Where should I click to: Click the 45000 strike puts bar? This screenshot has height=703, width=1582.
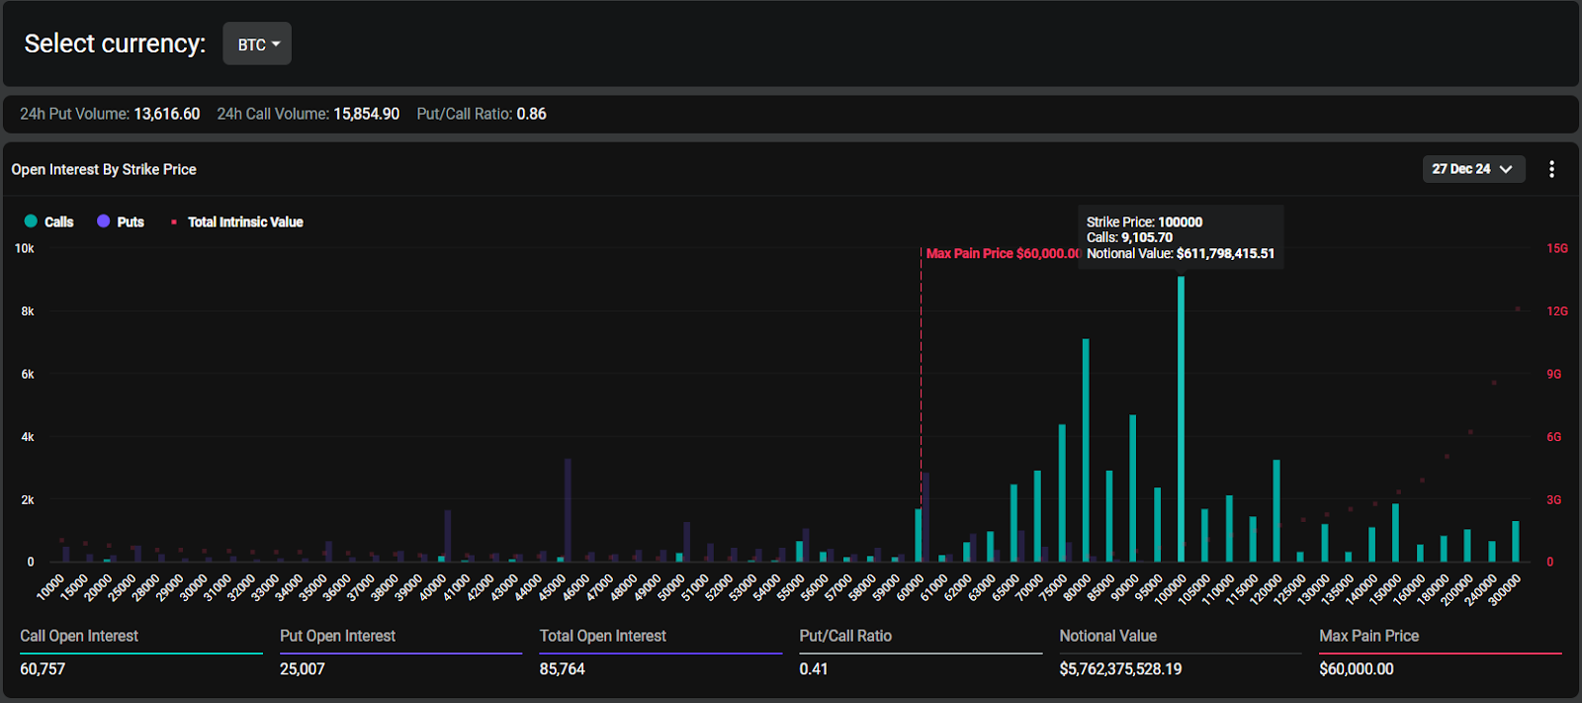click(x=568, y=510)
